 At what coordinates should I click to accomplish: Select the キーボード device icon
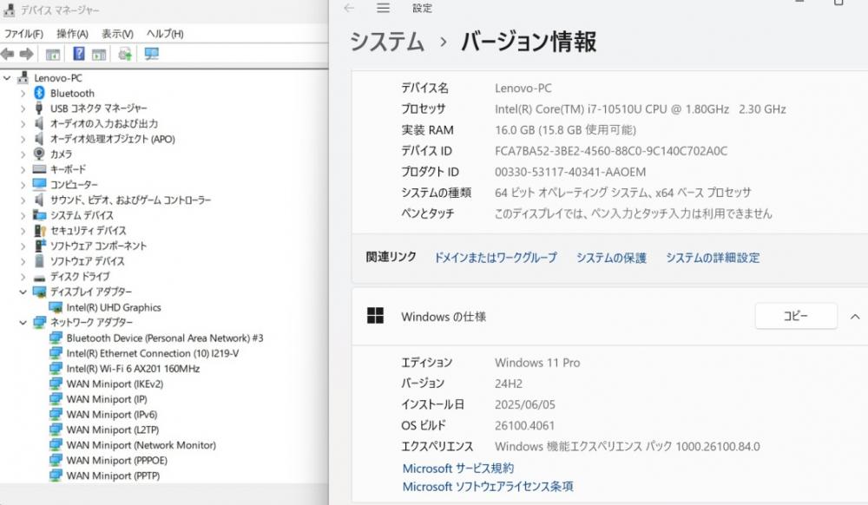click(39, 169)
